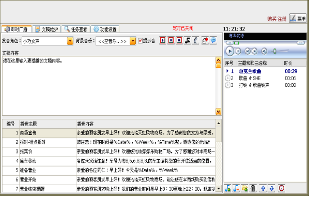Click the microphone toolbar icon
The image size is (310, 197).
195,40
